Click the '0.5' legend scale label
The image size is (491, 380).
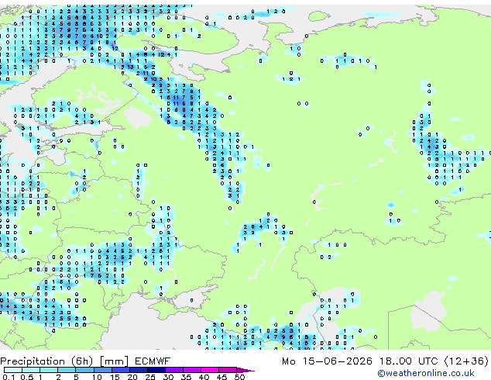pos(27,377)
